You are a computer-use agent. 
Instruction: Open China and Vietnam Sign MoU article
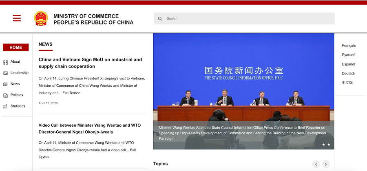(91, 63)
